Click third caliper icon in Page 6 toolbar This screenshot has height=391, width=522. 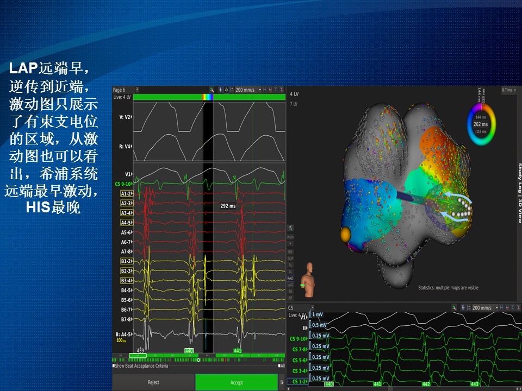tap(276, 90)
